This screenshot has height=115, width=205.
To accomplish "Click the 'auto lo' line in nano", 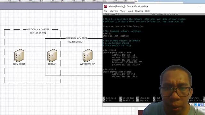I will coord(107,34).
